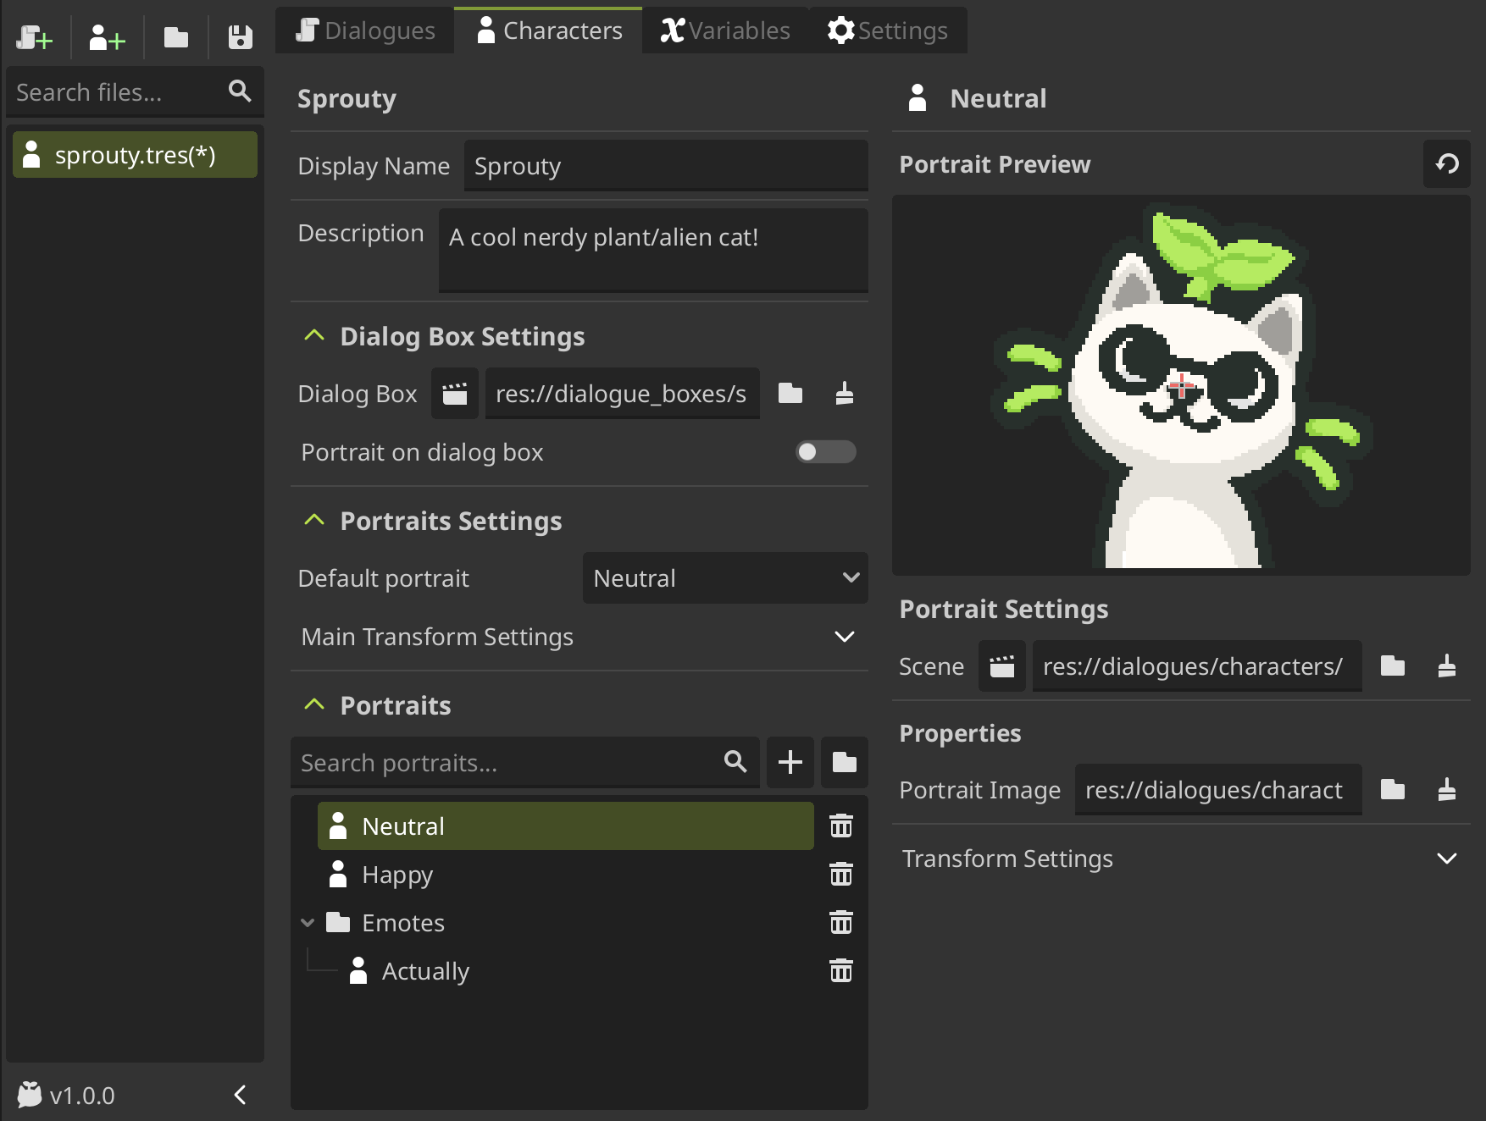The width and height of the screenshot is (1486, 1121).
Task: Add a new portrait with plus button
Action: pyautogui.click(x=790, y=762)
